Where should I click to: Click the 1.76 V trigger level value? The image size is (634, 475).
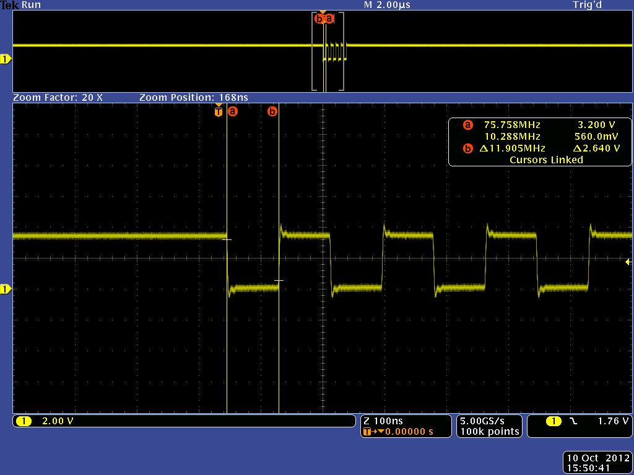pos(613,421)
